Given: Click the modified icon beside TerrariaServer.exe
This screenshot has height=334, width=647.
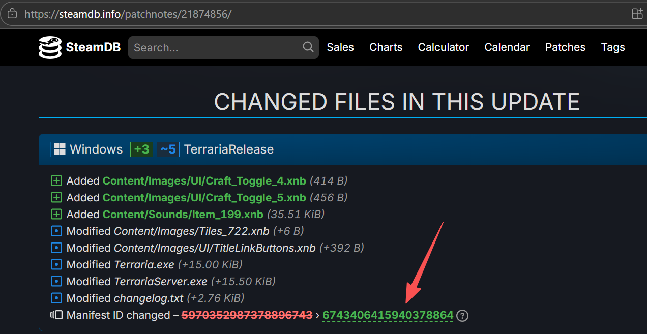Looking at the screenshot, I should (x=56, y=282).
